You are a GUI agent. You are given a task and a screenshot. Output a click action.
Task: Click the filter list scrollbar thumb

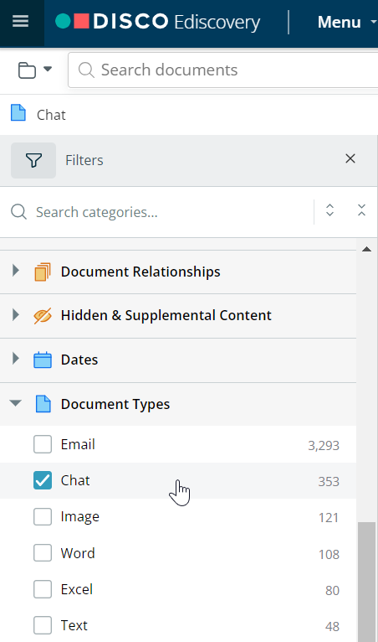(366, 582)
